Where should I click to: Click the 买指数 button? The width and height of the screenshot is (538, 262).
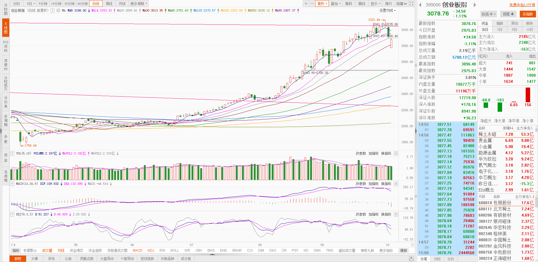point(528,14)
